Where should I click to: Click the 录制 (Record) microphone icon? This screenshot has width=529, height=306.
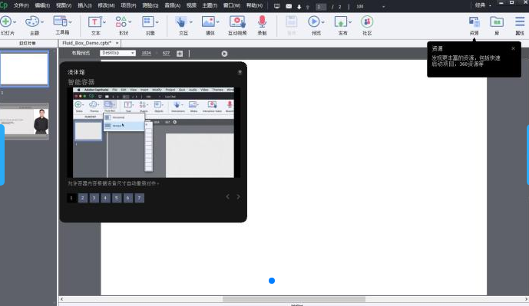(262, 21)
